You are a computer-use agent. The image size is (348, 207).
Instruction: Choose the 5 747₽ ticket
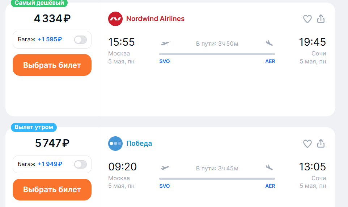52,190
